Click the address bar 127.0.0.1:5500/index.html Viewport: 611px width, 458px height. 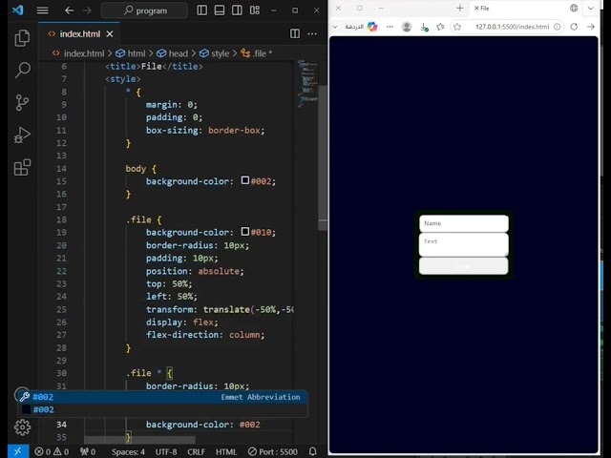tap(512, 27)
